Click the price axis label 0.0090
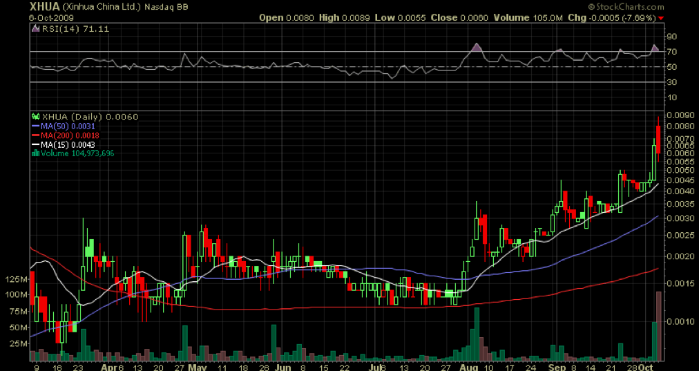Screen dimensions: 699x371 point(680,115)
